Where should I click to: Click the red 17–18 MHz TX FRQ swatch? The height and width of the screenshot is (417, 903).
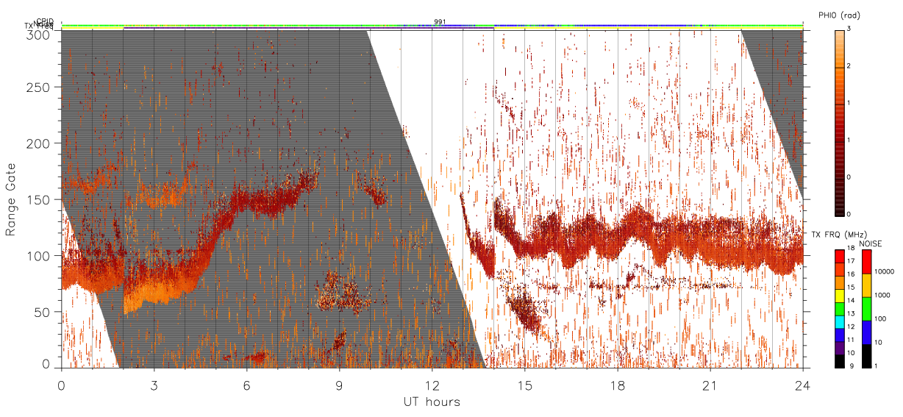pyautogui.click(x=839, y=256)
